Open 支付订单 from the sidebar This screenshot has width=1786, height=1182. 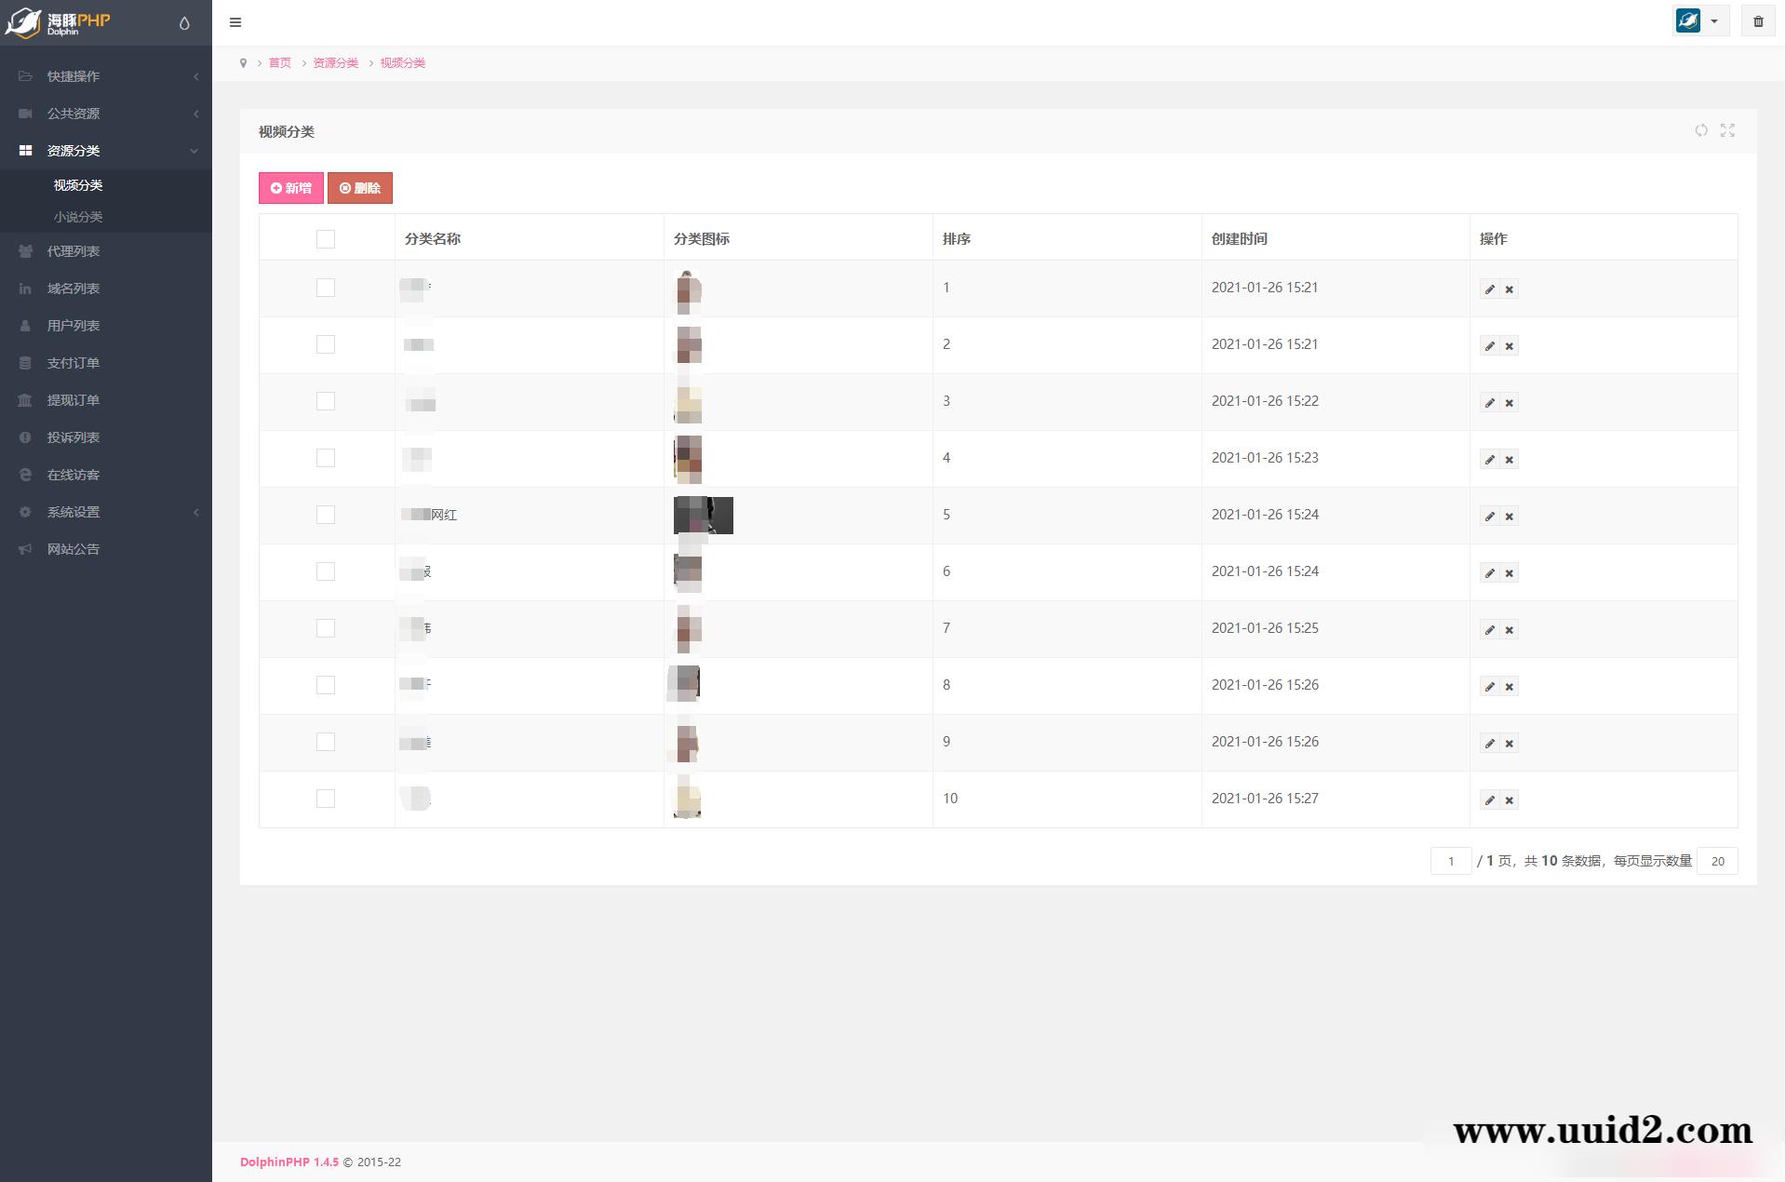coord(74,363)
